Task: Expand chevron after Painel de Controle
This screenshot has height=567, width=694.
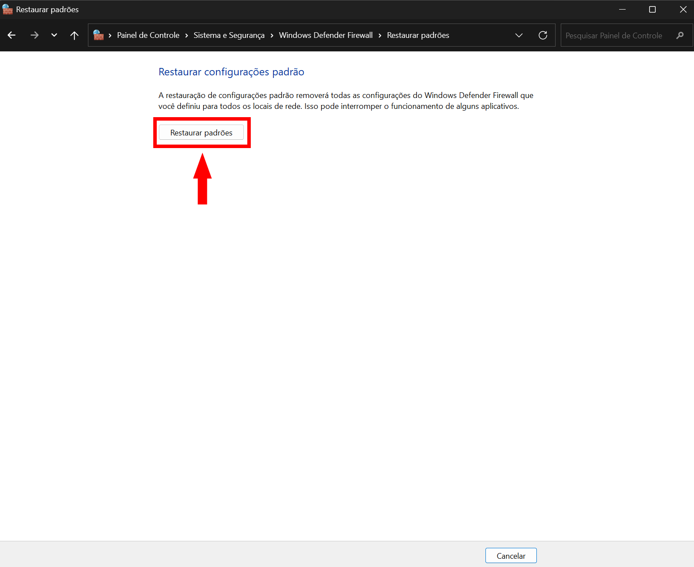Action: click(x=186, y=35)
